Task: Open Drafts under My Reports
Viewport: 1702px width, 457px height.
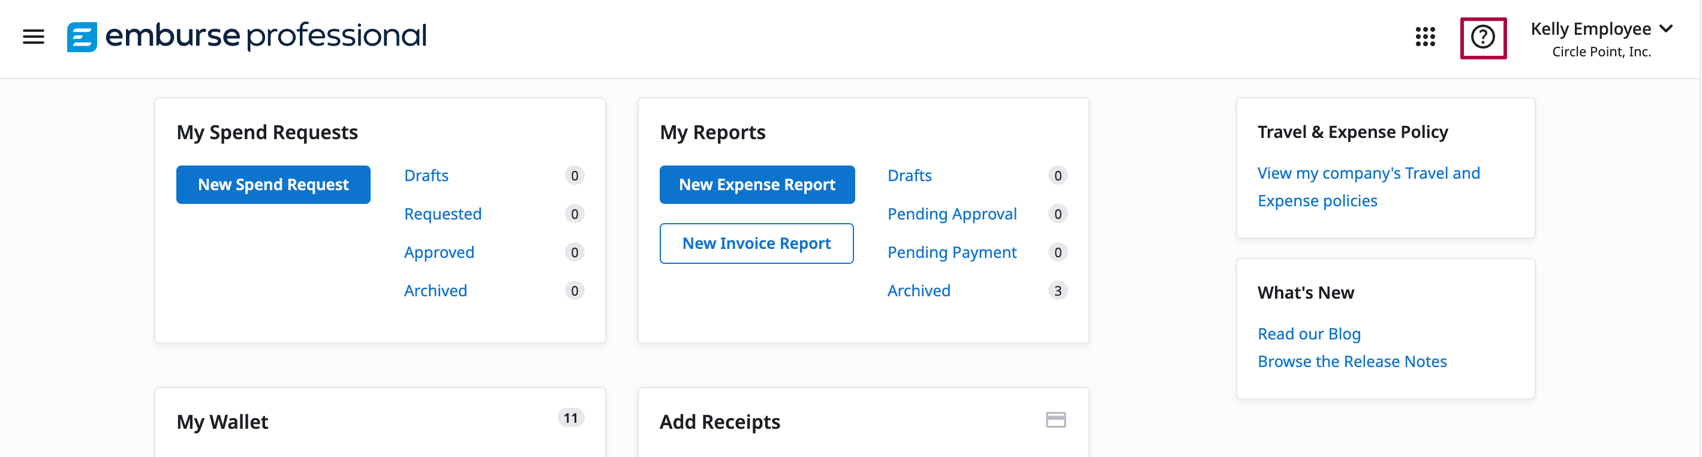Action: [x=909, y=176]
